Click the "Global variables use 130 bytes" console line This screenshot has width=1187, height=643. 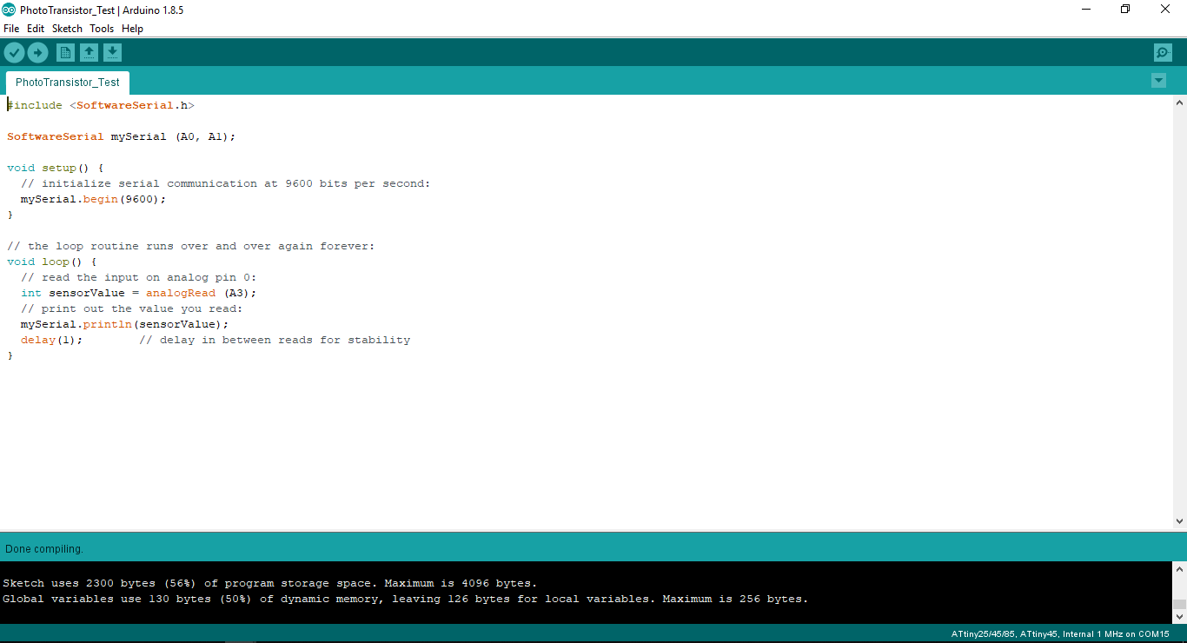tap(406, 599)
